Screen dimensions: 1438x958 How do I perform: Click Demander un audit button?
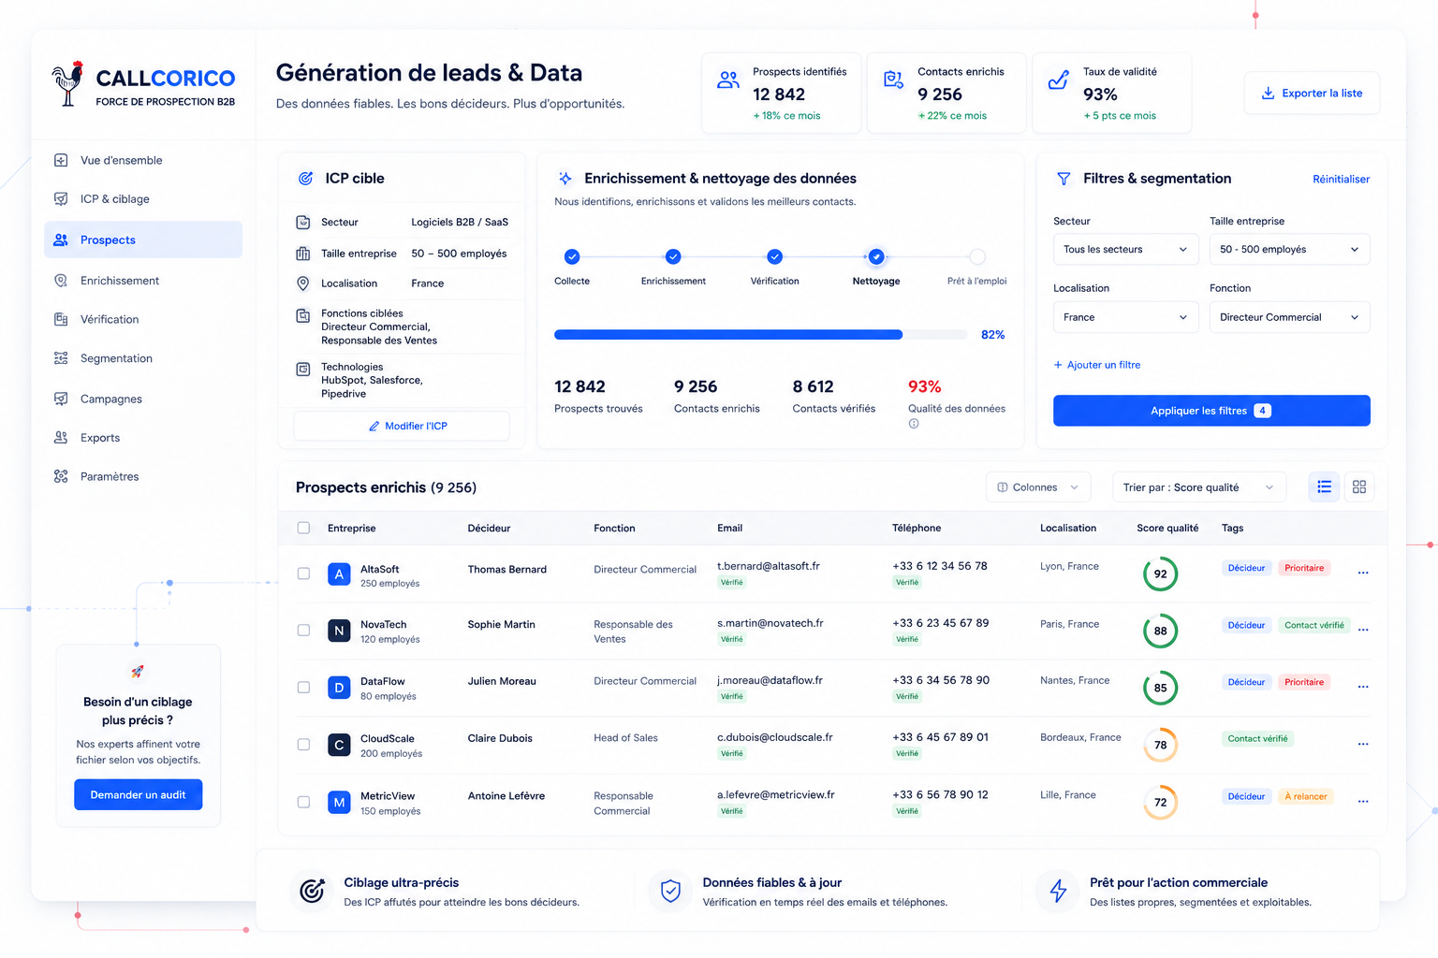click(x=139, y=794)
